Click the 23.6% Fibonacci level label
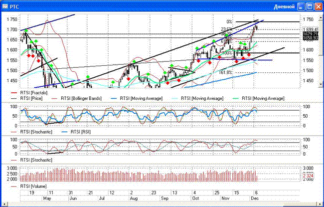The image size is (324, 207). (x=226, y=29)
